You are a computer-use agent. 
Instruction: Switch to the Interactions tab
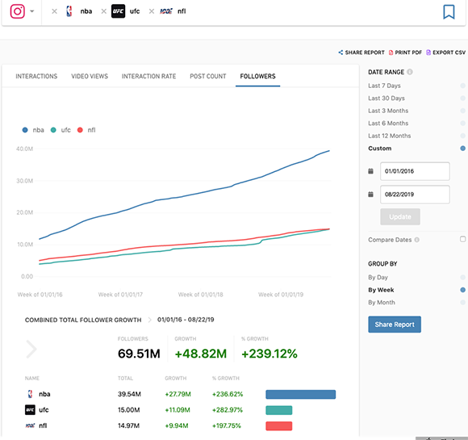tap(36, 77)
